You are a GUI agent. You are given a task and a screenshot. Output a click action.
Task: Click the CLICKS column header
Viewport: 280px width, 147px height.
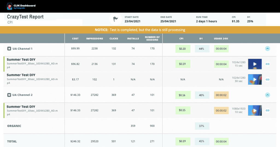114,39
